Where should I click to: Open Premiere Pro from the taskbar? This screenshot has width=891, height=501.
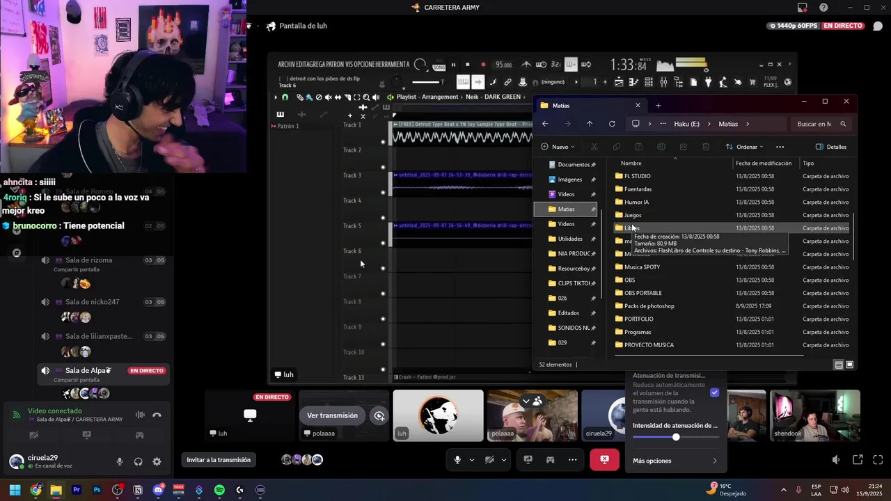coord(77,490)
